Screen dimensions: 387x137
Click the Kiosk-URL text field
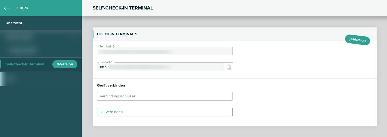click(161, 67)
